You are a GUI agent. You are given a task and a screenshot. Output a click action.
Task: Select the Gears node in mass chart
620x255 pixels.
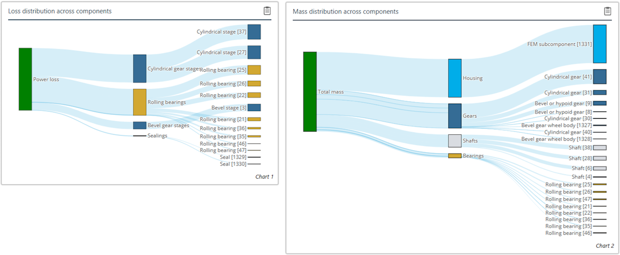pyautogui.click(x=455, y=116)
